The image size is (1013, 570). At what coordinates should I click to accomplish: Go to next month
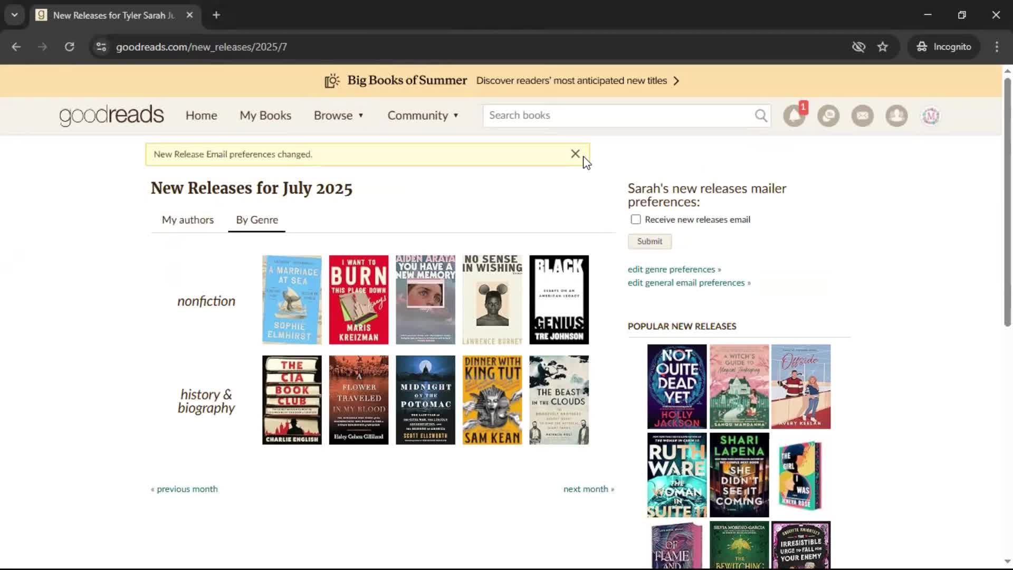(589, 489)
